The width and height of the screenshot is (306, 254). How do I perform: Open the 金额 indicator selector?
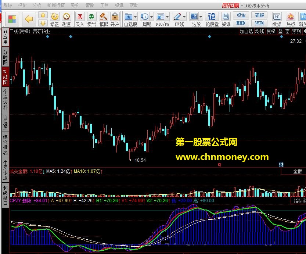(x=298, y=171)
